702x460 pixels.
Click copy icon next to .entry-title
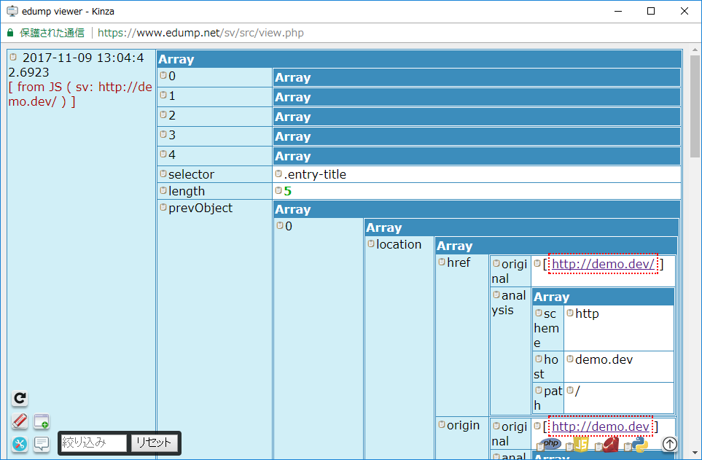coord(278,174)
